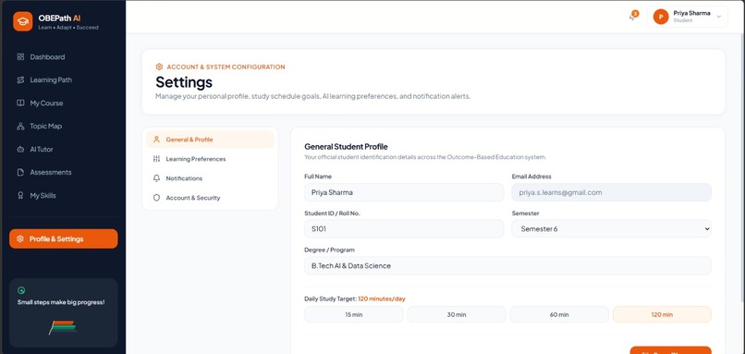This screenshot has width=745, height=354.
Task: Click the Student ID field S101
Action: point(404,228)
